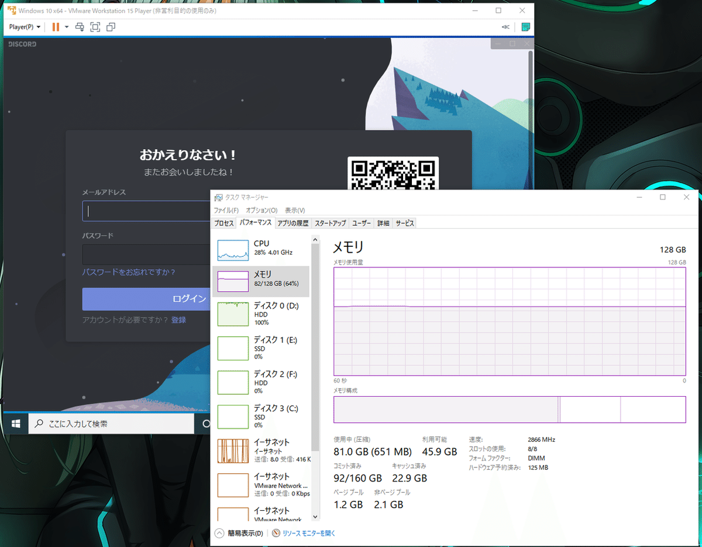Click the 登録 register link in Discord

pos(178,320)
